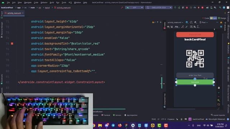Screen dimensions: 230x129
Task: Open the File menu
Action: pyautogui.click(x=8, y=3)
